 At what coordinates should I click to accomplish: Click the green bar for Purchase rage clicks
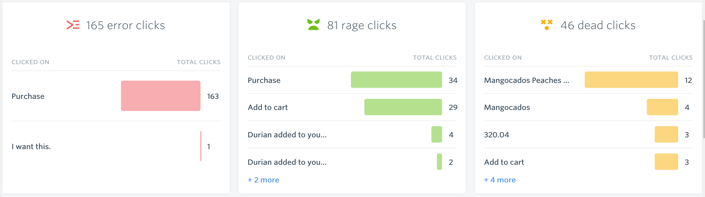(396, 80)
